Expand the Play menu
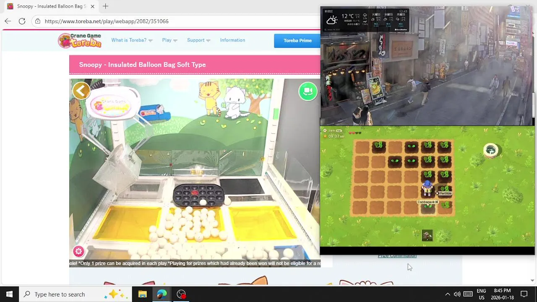The image size is (537, 302). click(x=169, y=40)
